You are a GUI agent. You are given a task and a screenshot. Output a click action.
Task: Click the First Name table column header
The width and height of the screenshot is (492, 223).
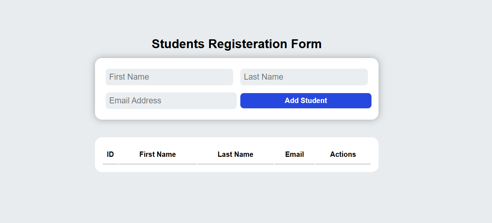pyautogui.click(x=157, y=154)
